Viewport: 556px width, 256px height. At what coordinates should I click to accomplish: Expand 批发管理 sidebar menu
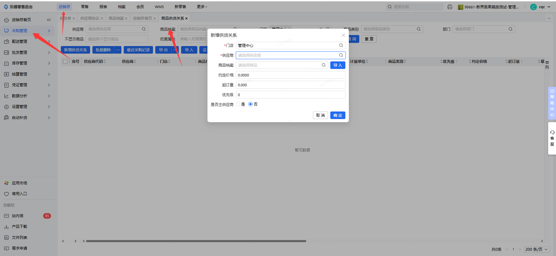28,52
